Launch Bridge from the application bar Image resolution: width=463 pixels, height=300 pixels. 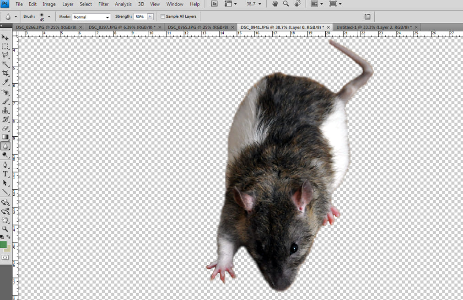pyautogui.click(x=214, y=4)
